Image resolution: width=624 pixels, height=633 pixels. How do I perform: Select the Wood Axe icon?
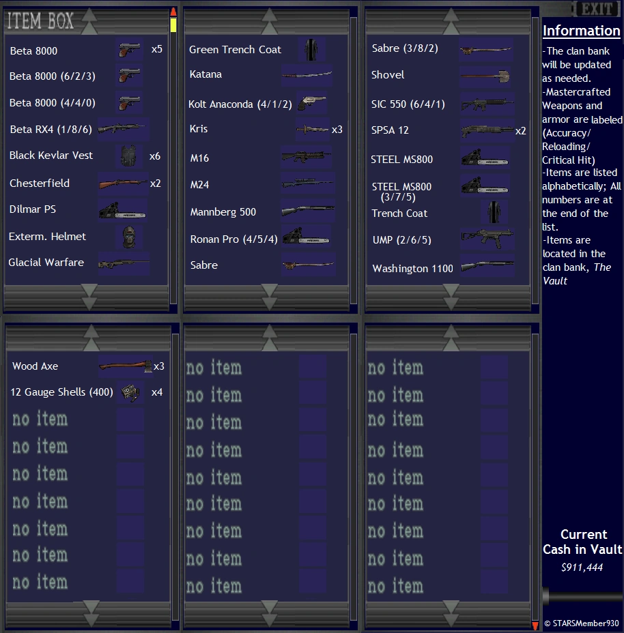click(126, 366)
